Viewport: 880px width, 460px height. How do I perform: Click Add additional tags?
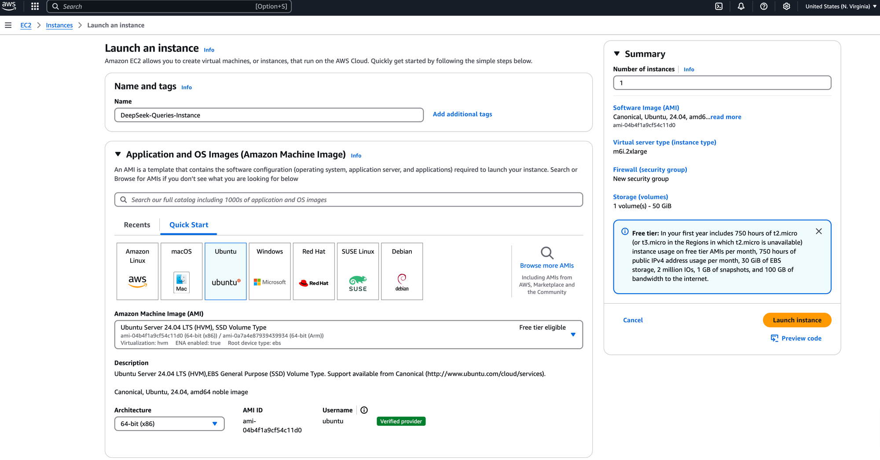click(462, 114)
